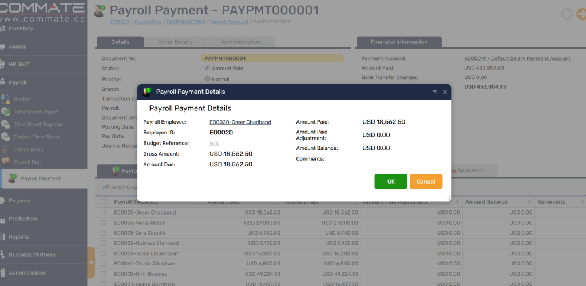Open the Inventory module icon in sidebar

2,29
